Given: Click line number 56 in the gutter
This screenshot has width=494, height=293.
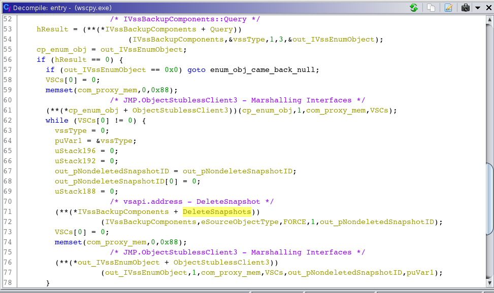Looking at the screenshot, I should (8, 60).
